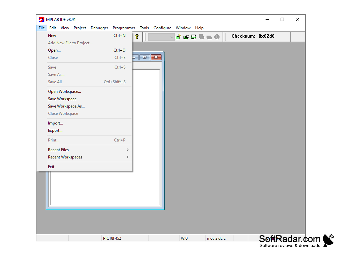The height and width of the screenshot is (256, 342).
Task: Close the MPLAB IDE main window
Action: coord(298,19)
